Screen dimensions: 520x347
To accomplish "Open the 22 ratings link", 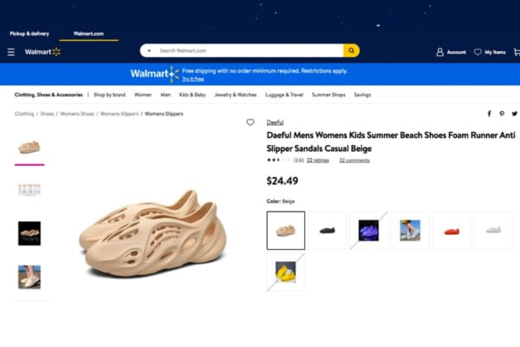I will click(318, 160).
